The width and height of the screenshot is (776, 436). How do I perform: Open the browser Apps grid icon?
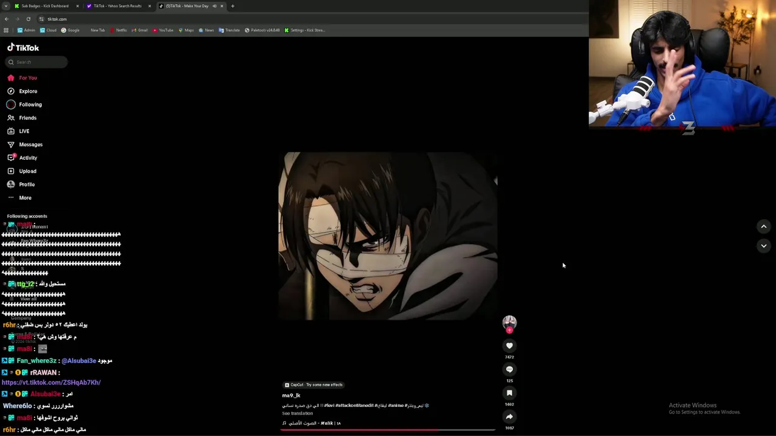click(x=6, y=30)
